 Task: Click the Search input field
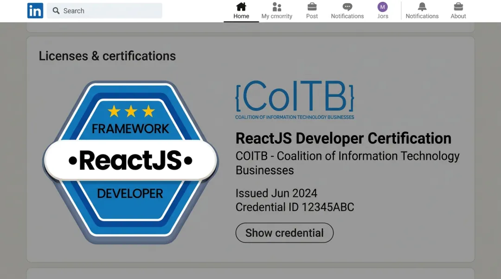[104, 11]
